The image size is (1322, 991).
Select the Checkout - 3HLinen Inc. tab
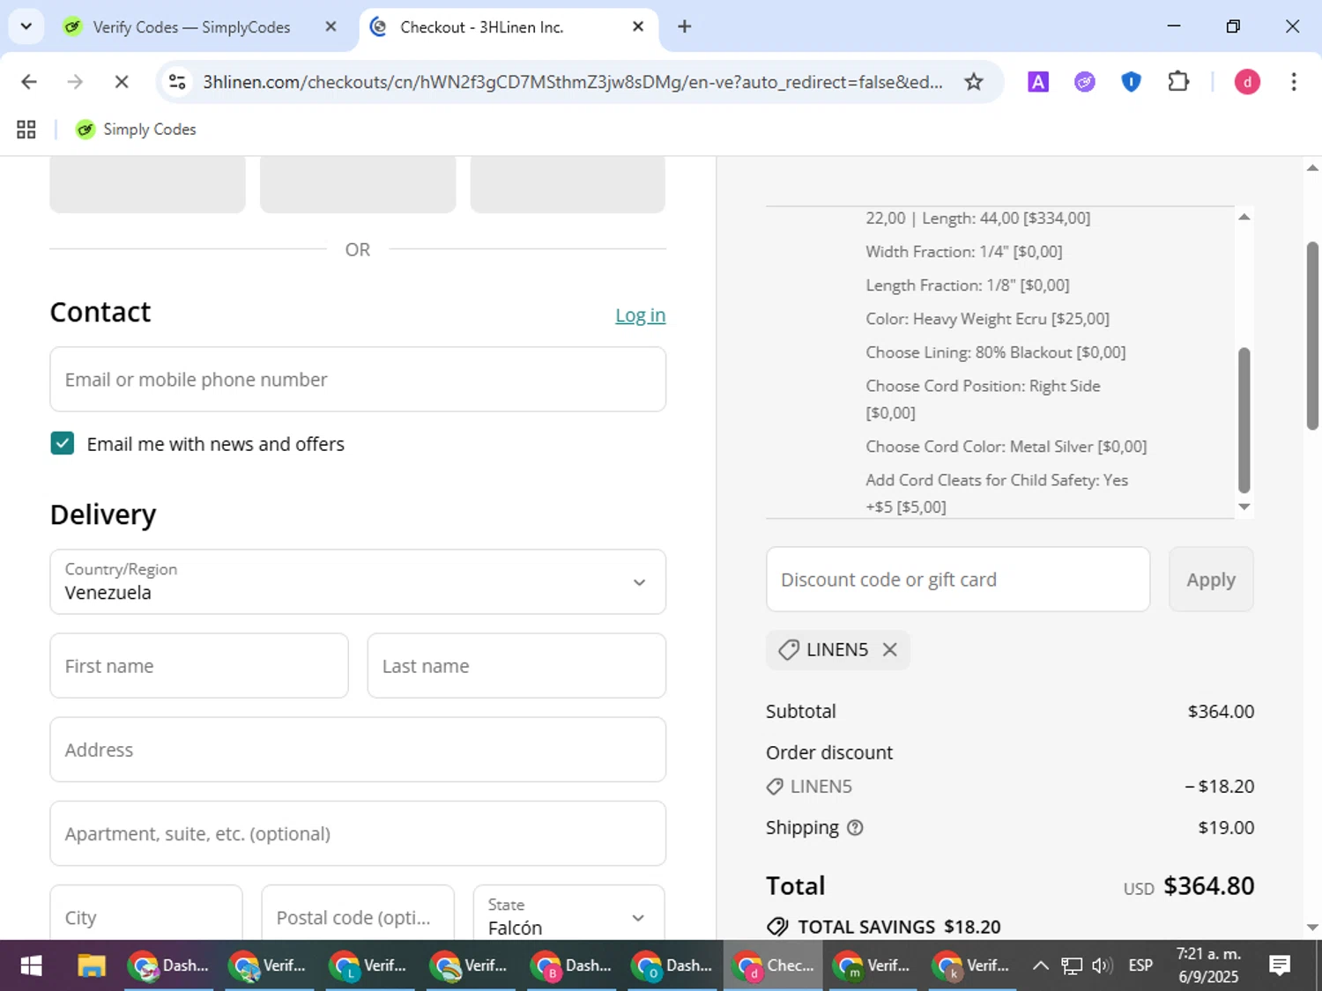click(481, 27)
